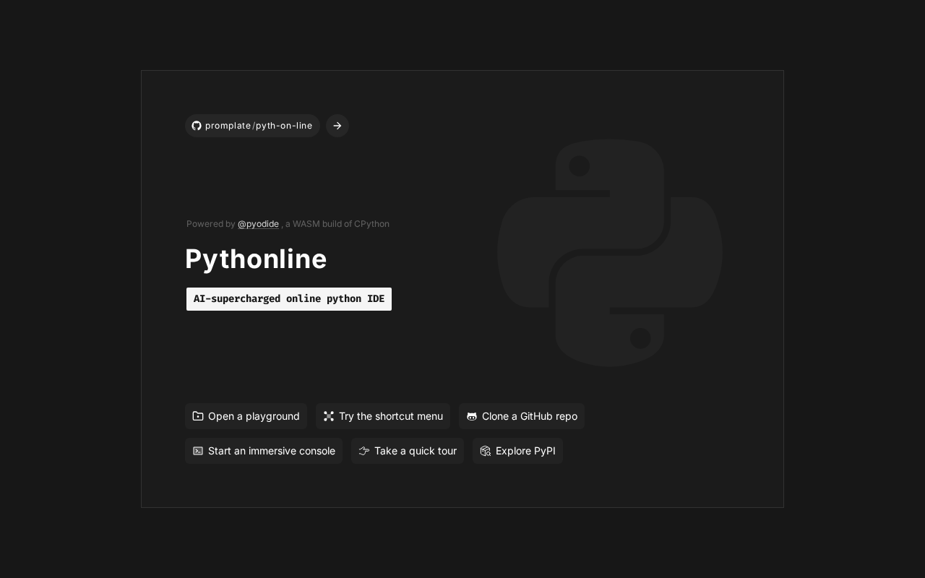Image resolution: width=925 pixels, height=578 pixels.
Task: Open the promplate/pyth-on-line repository link
Action: coord(252,126)
